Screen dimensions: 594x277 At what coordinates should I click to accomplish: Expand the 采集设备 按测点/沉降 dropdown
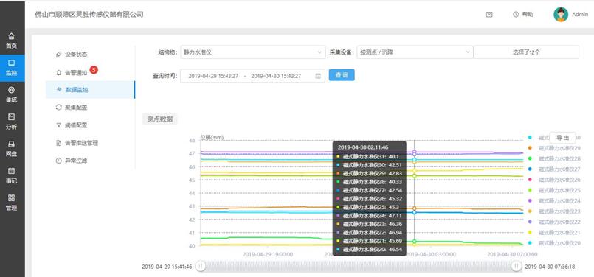pyautogui.click(x=415, y=52)
